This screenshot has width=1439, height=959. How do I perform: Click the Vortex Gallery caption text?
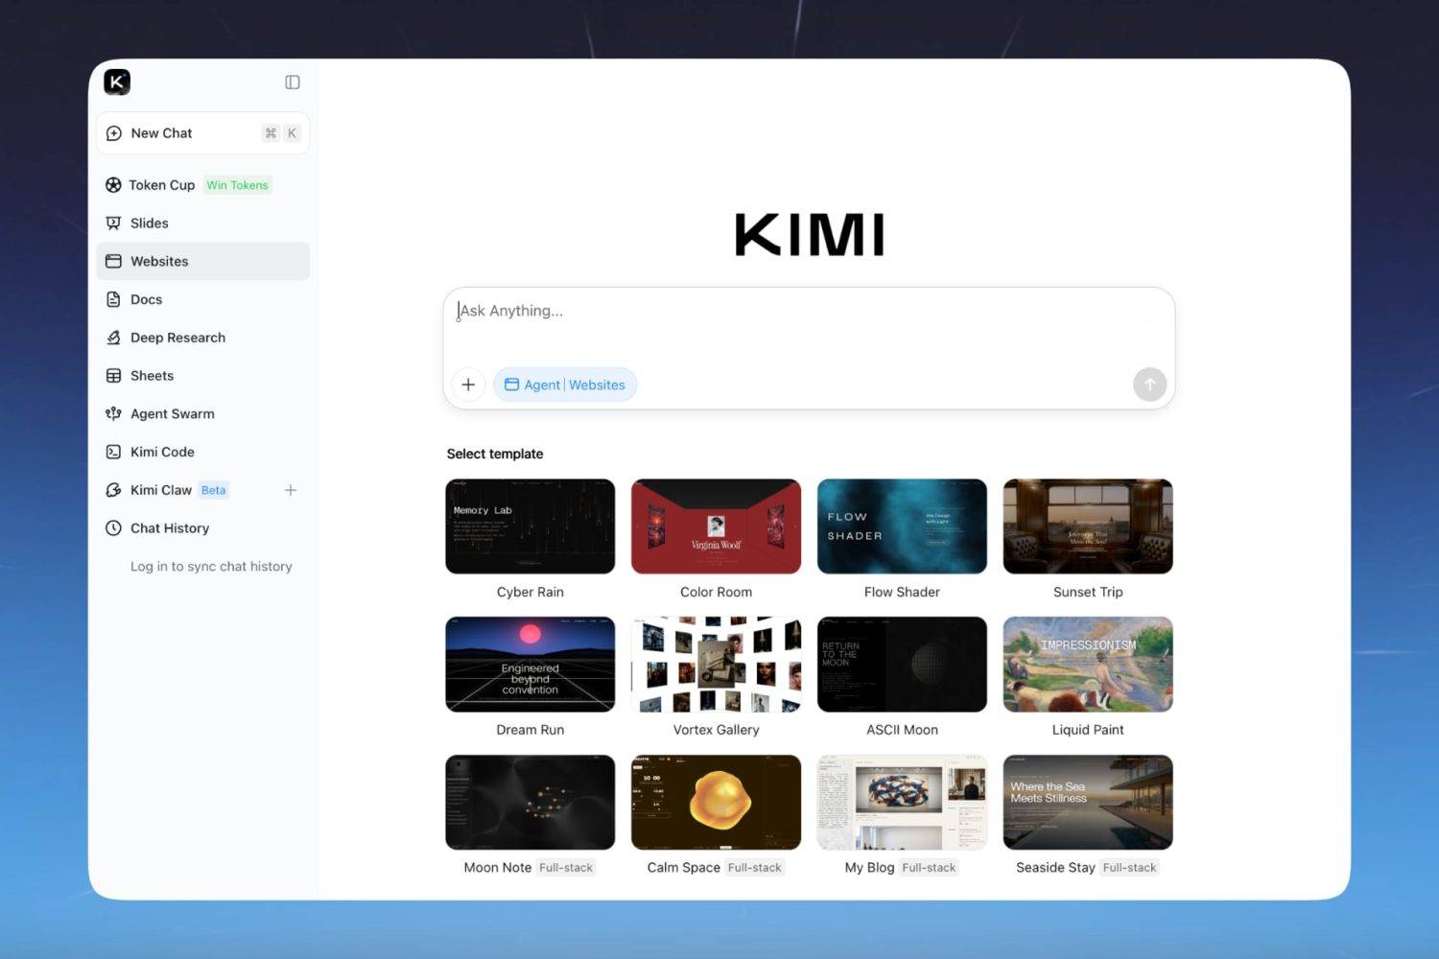pyautogui.click(x=716, y=730)
